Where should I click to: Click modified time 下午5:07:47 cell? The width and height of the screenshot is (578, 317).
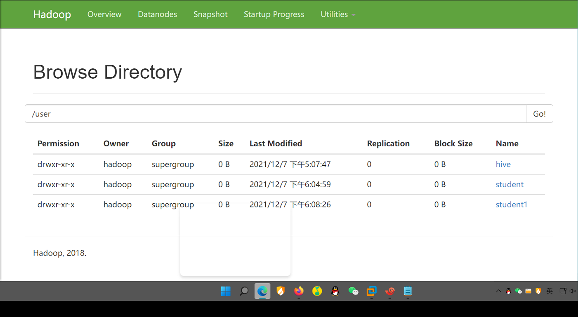pos(290,164)
